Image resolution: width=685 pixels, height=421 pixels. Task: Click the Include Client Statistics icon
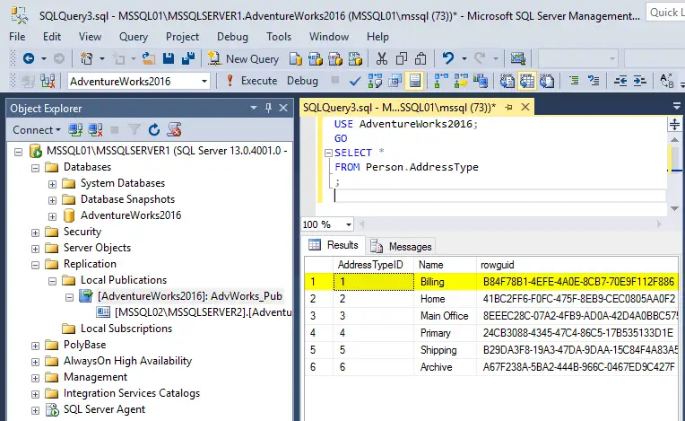[481, 81]
